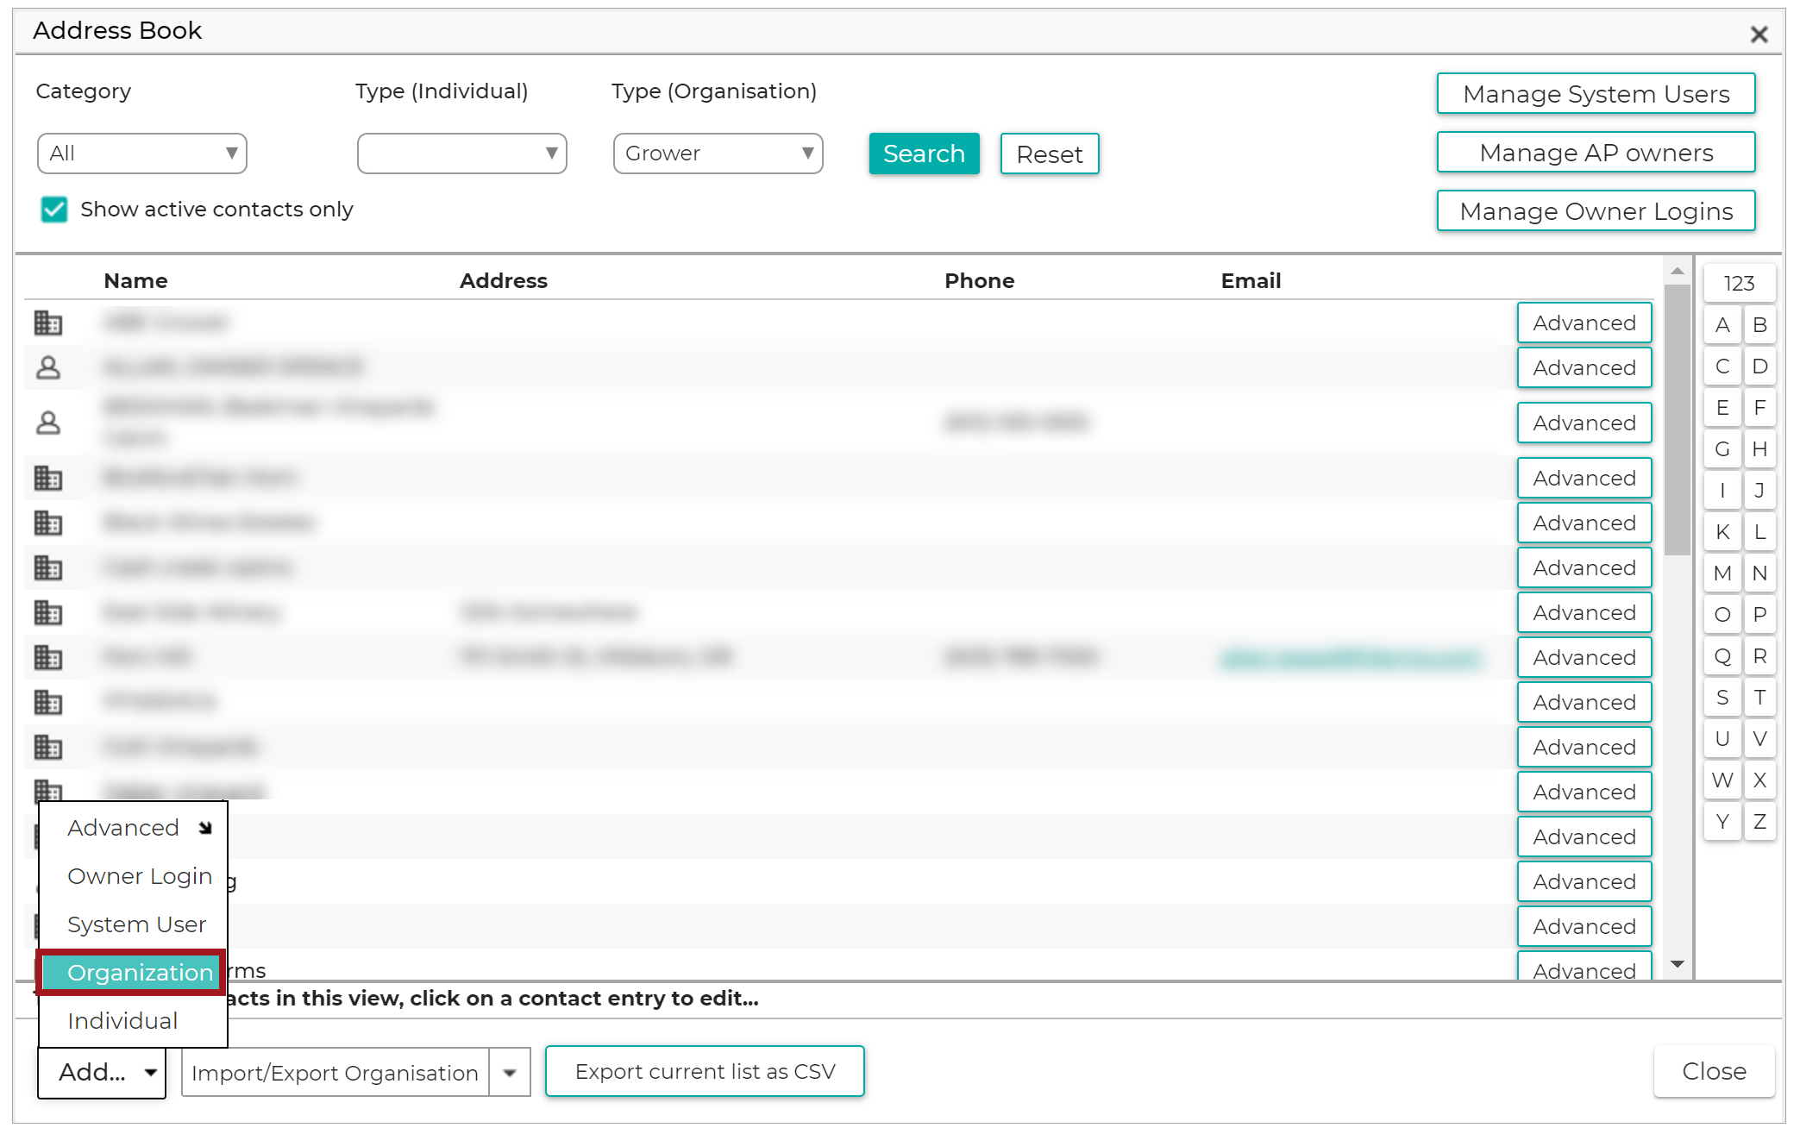Image resolution: width=1800 pixels, height=1134 pixels.
Task: Filter contacts by letter D
Action: (x=1759, y=367)
